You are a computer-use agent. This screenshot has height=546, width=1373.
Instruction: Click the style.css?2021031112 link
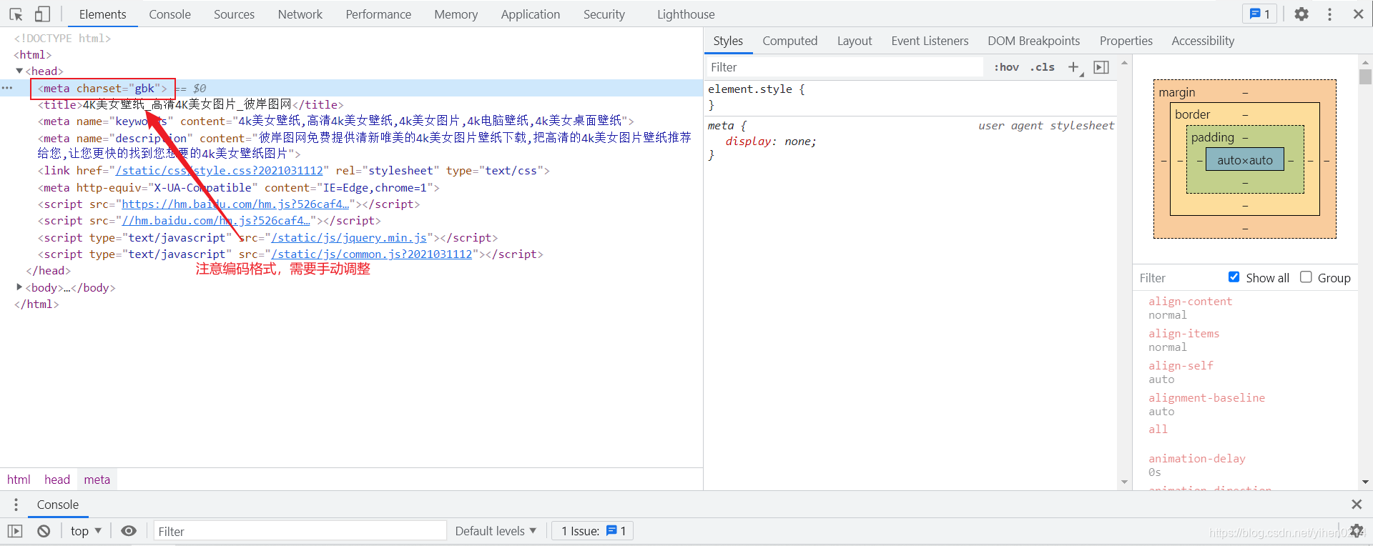(219, 171)
